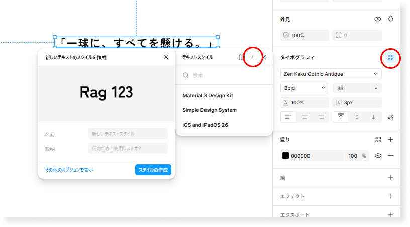The width and height of the screenshot is (410, 227).
Task: Open fill styles icon next to 塗り
Action: tap(378, 140)
